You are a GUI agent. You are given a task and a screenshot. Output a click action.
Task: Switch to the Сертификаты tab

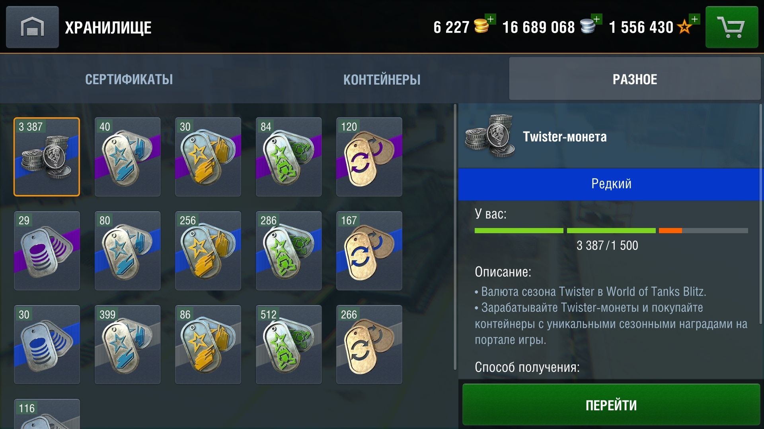129,79
